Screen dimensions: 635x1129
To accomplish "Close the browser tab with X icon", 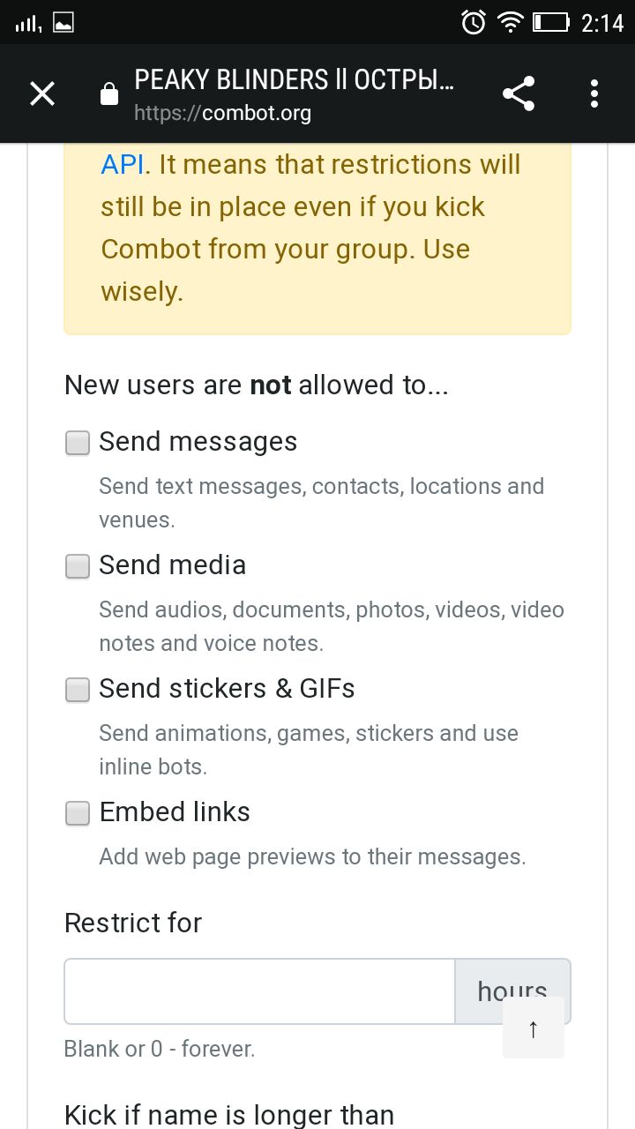I will pos(42,93).
